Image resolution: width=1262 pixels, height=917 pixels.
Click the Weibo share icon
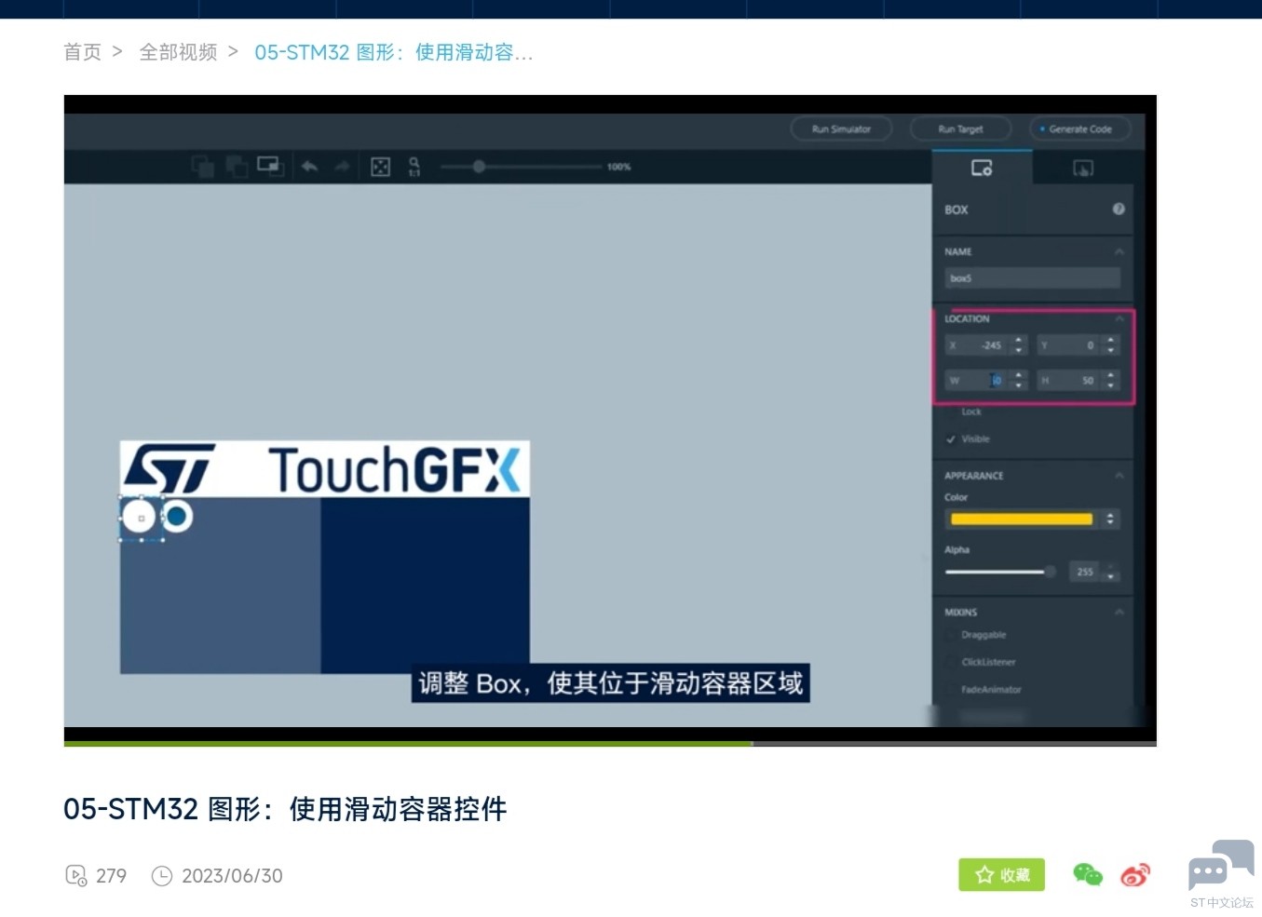1135,874
